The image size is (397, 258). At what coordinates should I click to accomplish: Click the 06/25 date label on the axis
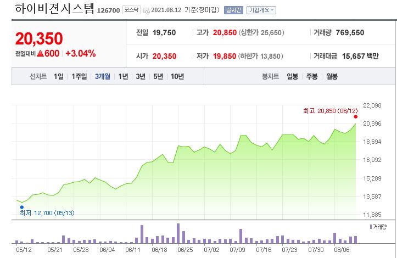[185, 250]
